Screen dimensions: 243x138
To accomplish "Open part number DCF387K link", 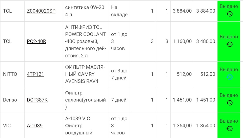I will 37,100.
